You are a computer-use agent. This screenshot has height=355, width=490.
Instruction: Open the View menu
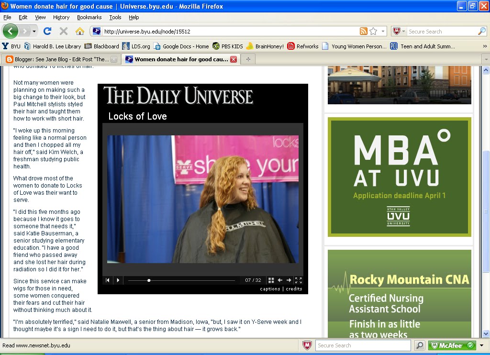point(40,17)
